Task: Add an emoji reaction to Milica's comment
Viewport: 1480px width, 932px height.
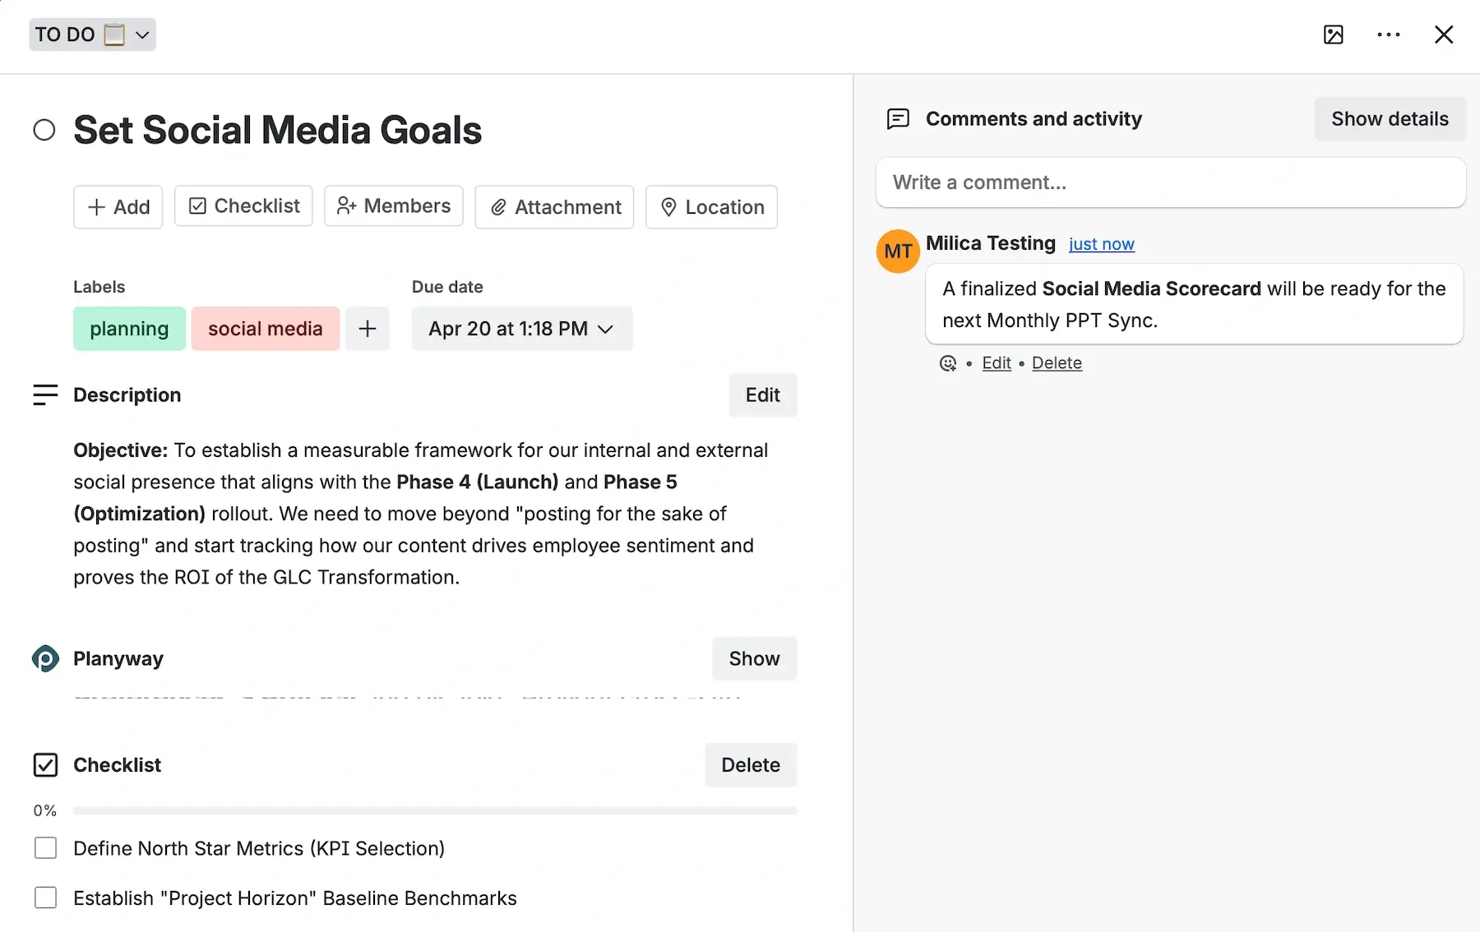Action: [948, 362]
